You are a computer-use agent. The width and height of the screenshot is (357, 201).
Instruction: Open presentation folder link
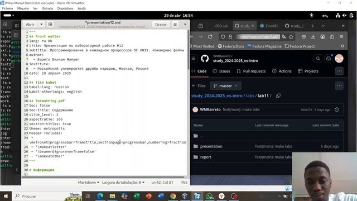point(211,146)
